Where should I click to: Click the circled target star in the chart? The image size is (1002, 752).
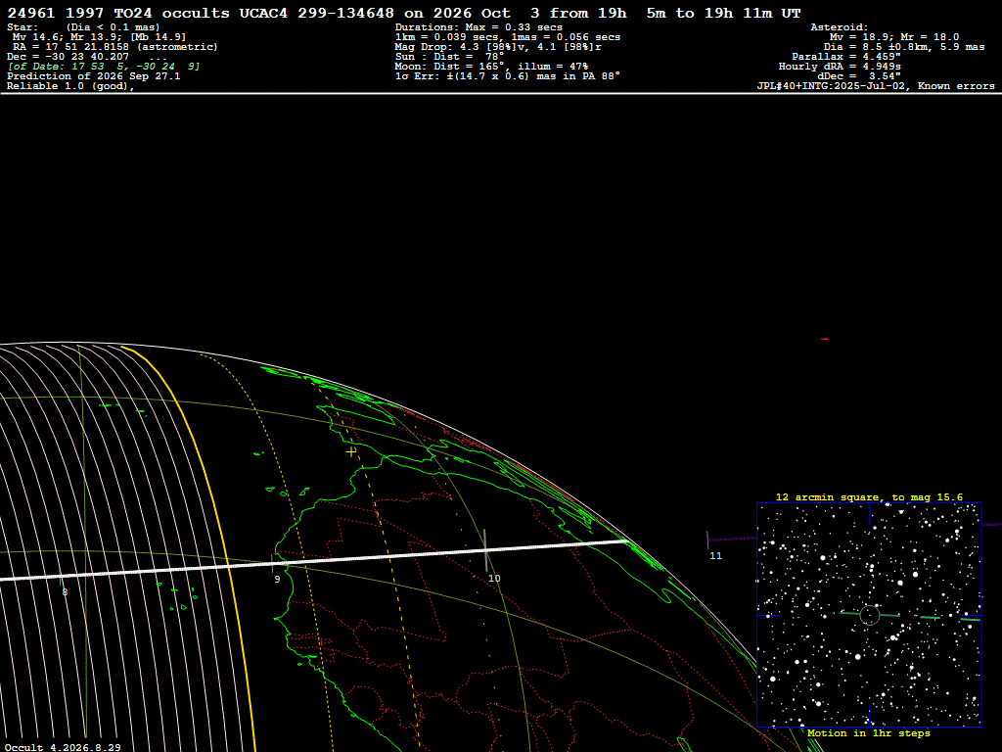(x=870, y=615)
